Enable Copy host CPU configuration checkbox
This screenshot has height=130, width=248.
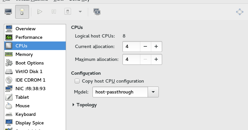pyautogui.click(x=77, y=81)
